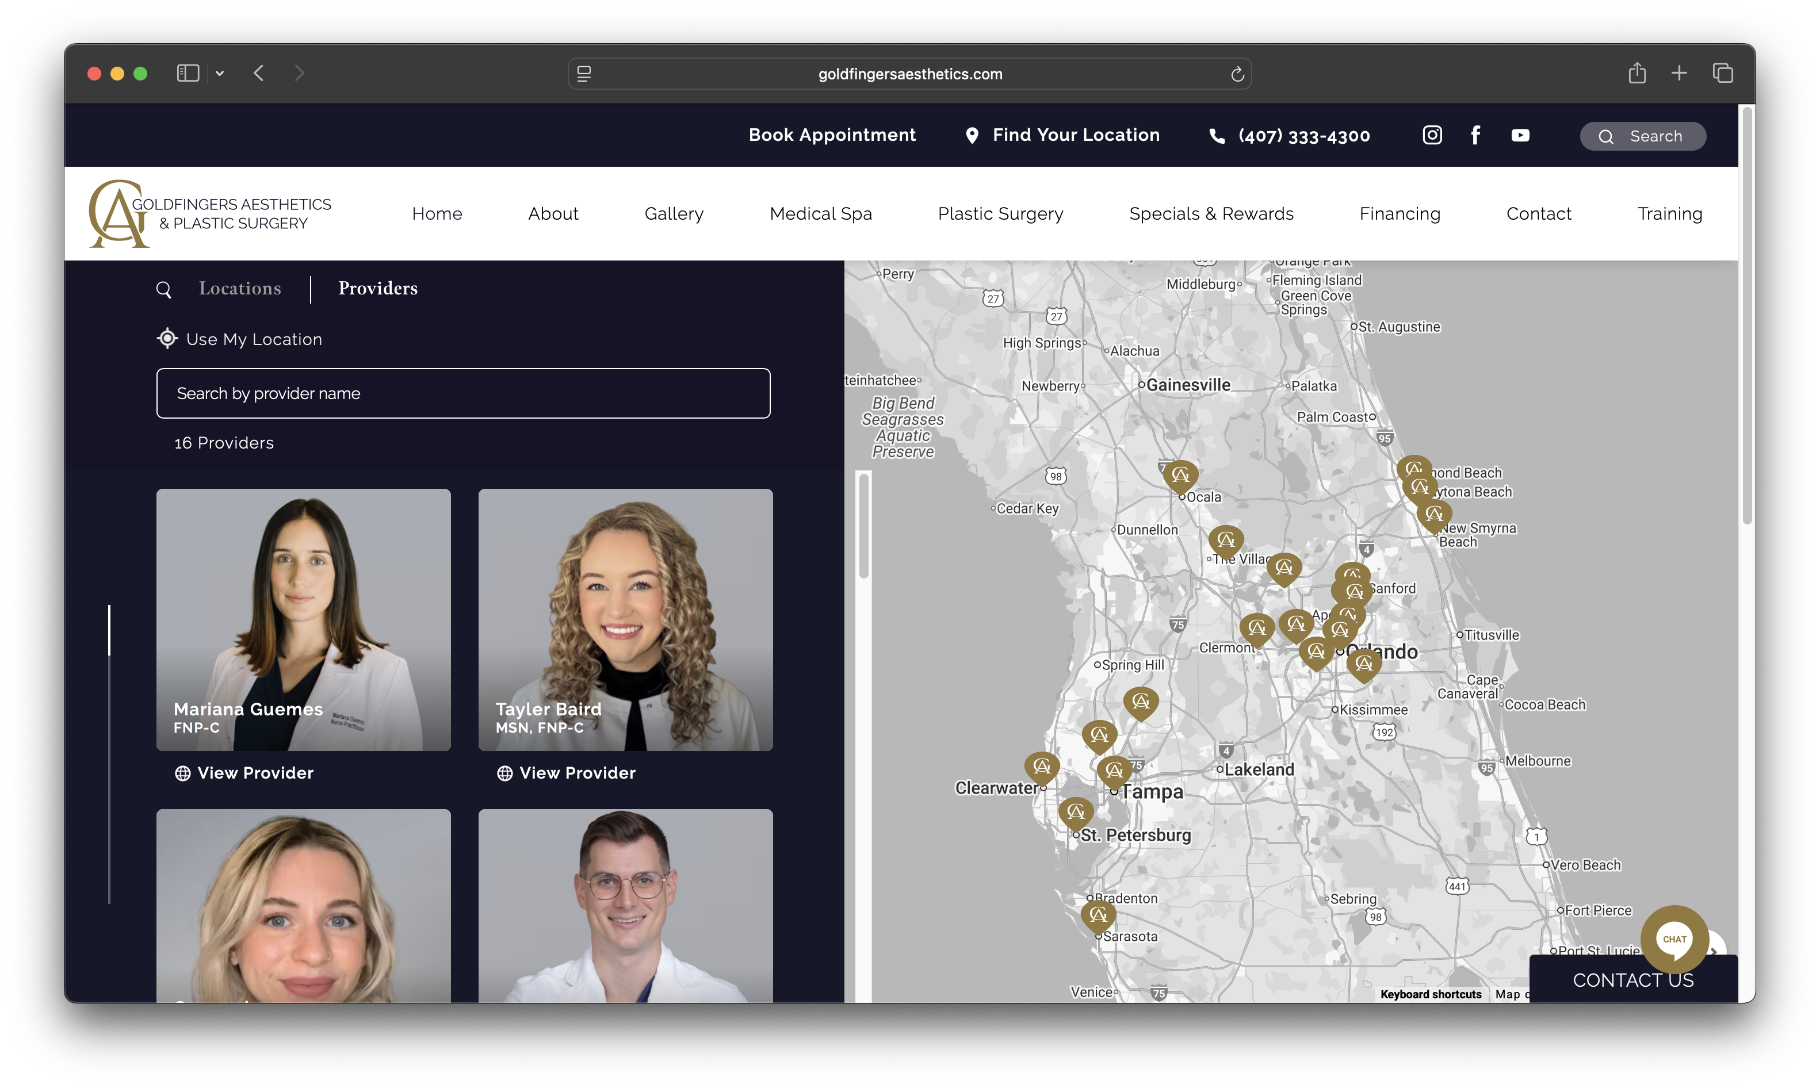The image size is (1820, 1088).
Task: Select the map marker near Sarasota
Action: tap(1098, 914)
